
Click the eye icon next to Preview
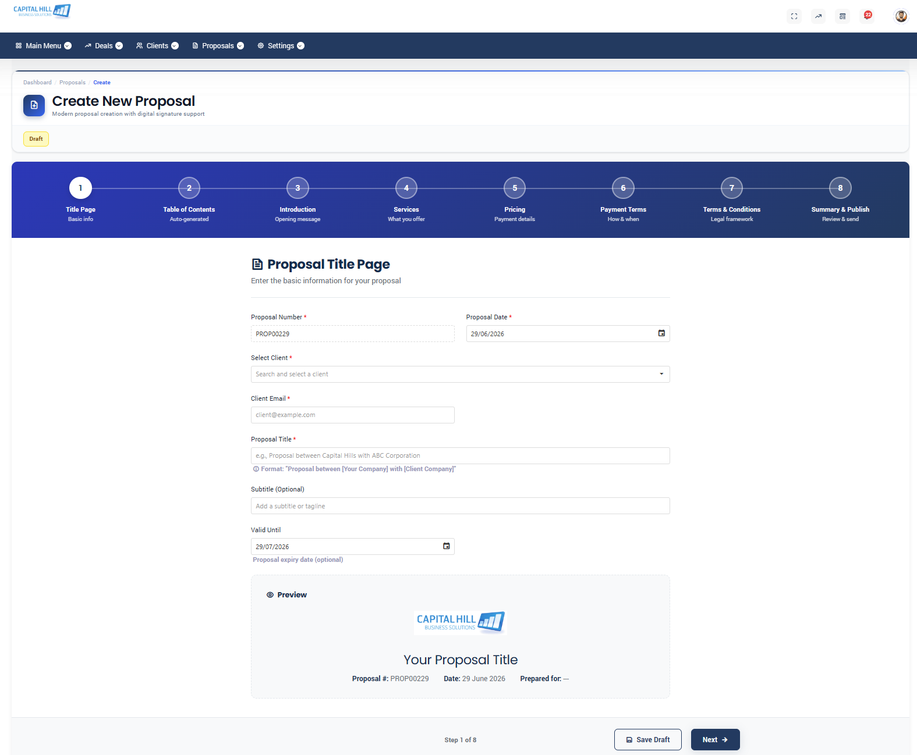270,594
